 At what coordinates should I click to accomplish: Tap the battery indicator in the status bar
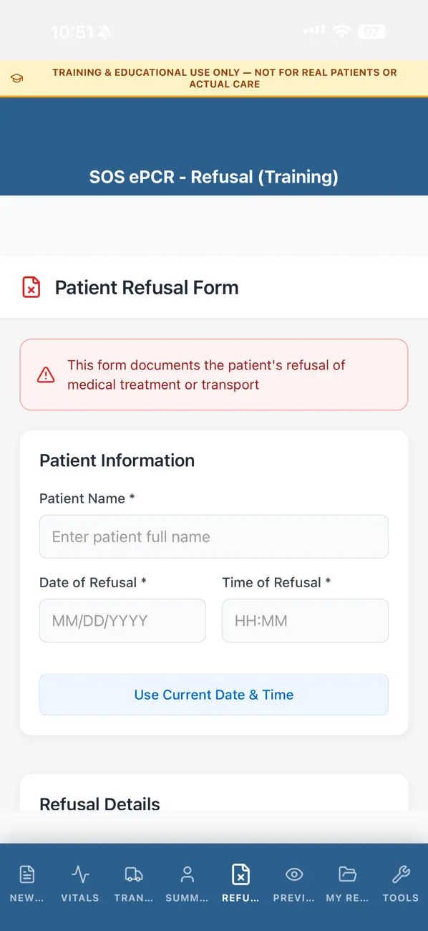point(372,32)
